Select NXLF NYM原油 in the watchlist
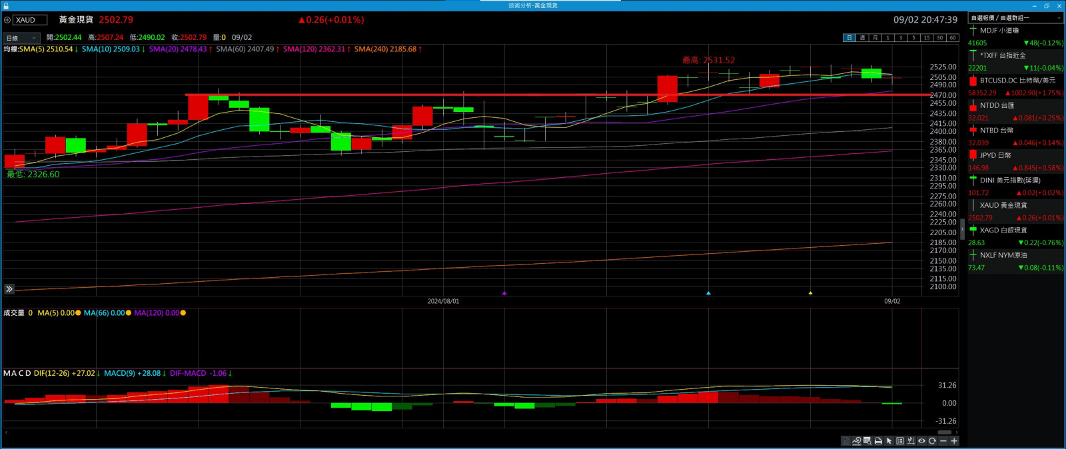 tap(1015, 261)
